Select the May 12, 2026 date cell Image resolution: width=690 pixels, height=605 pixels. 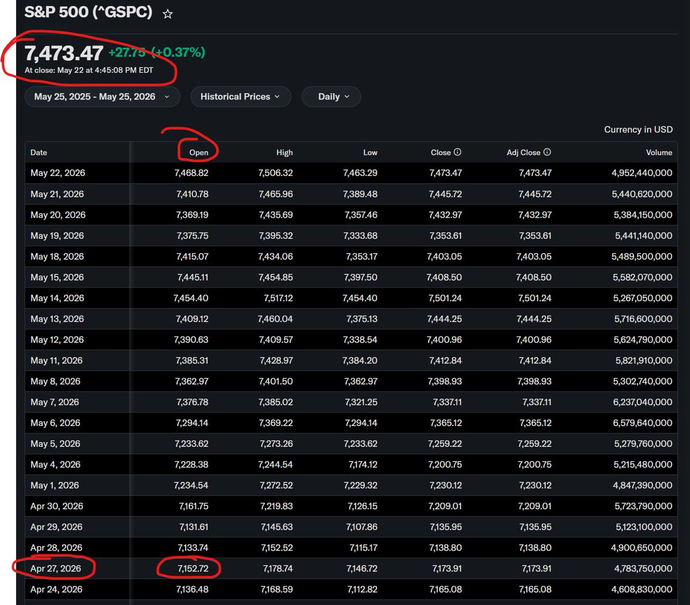pos(57,340)
